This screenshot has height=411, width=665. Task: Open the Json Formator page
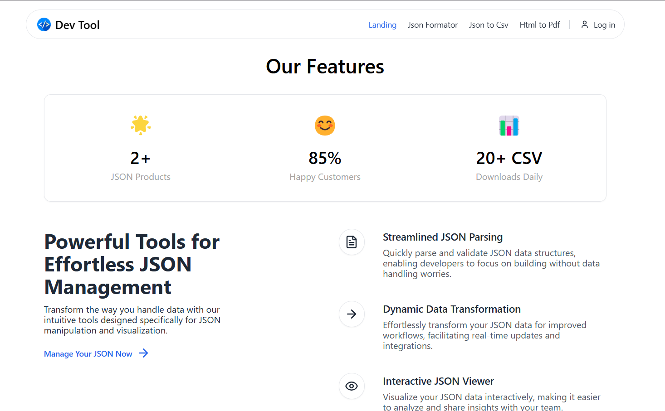point(433,25)
